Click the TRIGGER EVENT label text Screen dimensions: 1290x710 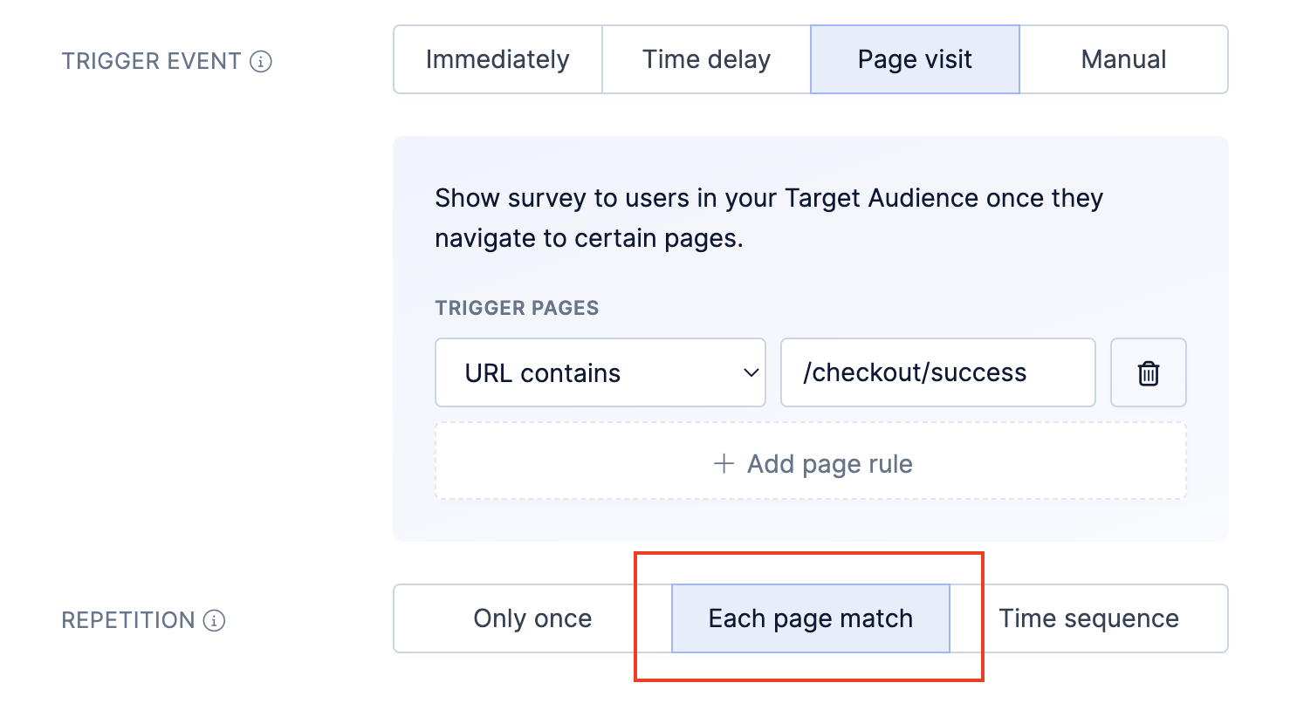pyautogui.click(x=151, y=62)
